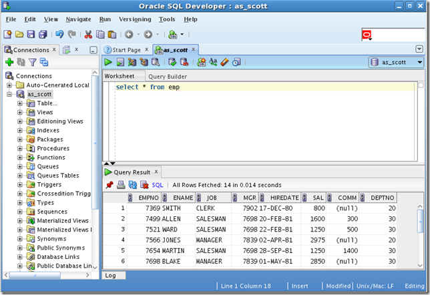Click the Rollback icon in worksheet toolbar
The width and height of the screenshot is (430, 295).
pyautogui.click(x=184, y=62)
